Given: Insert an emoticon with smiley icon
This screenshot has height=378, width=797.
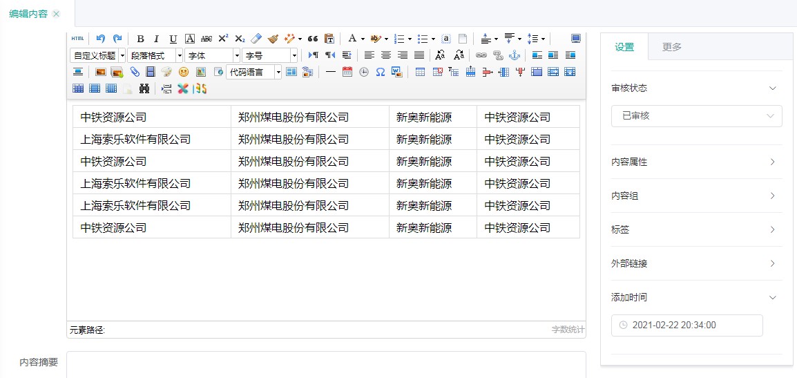Looking at the screenshot, I should pos(184,72).
